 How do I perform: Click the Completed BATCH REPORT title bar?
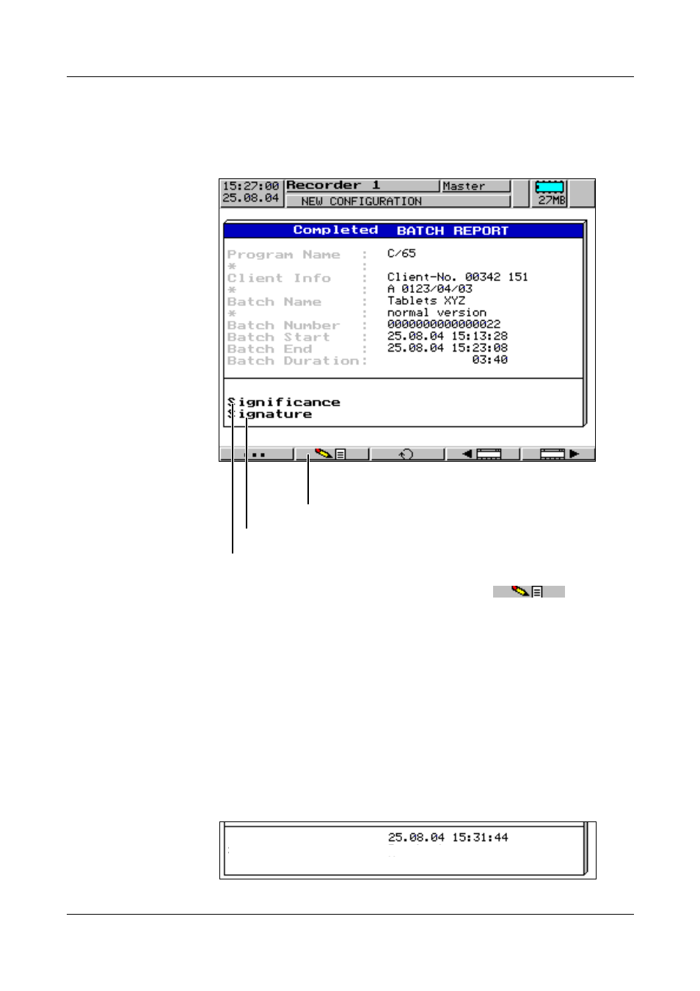click(404, 230)
